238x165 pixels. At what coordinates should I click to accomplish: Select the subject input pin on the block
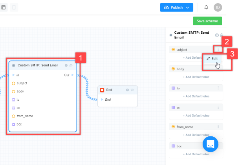pos(13,83)
